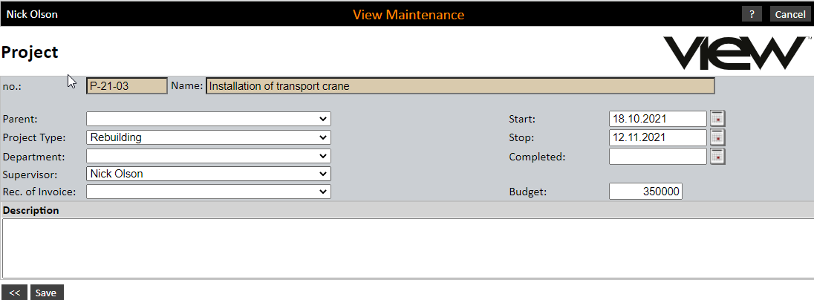
Task: Click the VIEW logo
Action: (x=732, y=53)
